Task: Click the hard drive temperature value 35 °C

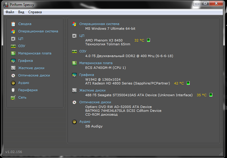Action: (x=201, y=95)
